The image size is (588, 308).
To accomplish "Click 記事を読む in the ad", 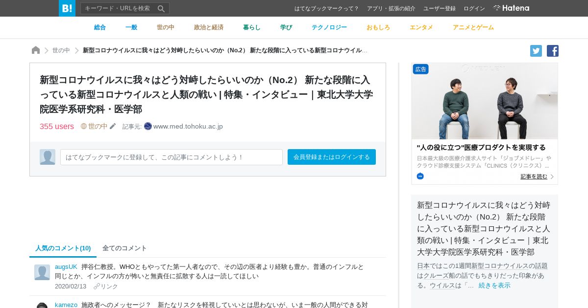I will (x=534, y=176).
